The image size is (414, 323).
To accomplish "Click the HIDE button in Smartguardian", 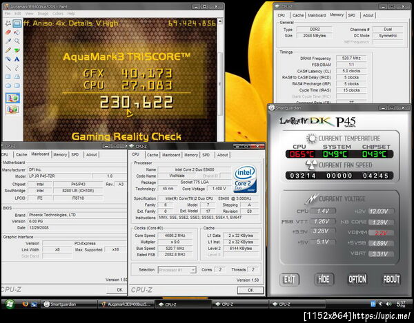I will coord(324,279).
